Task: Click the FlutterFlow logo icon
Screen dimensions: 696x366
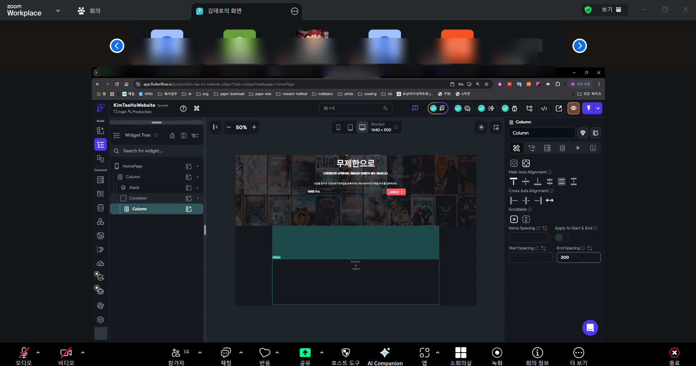Action: [x=101, y=108]
